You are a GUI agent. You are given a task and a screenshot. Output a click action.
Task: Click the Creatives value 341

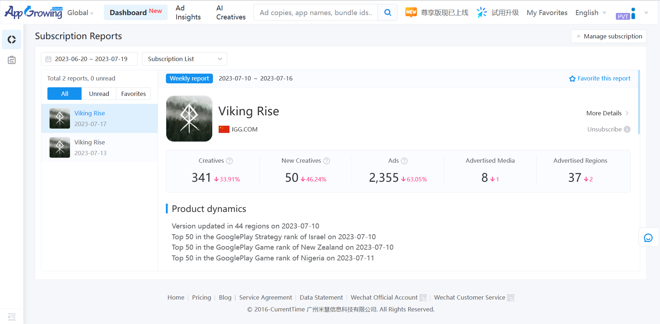(201, 178)
